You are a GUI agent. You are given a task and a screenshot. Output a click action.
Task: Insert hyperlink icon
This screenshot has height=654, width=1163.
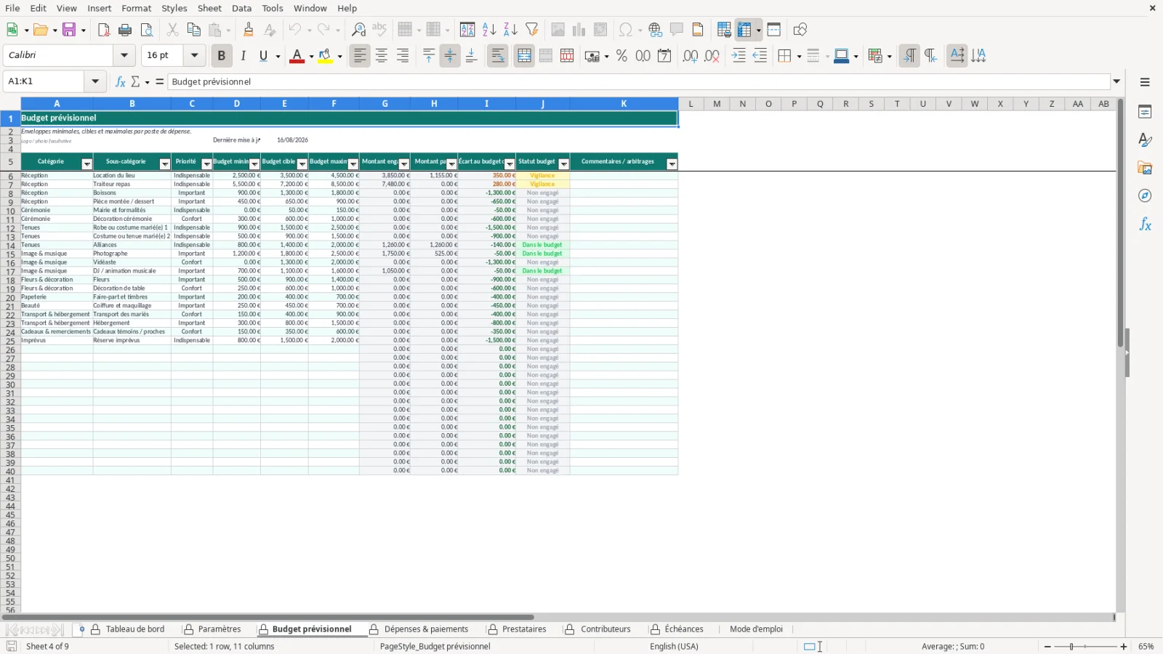[655, 30]
